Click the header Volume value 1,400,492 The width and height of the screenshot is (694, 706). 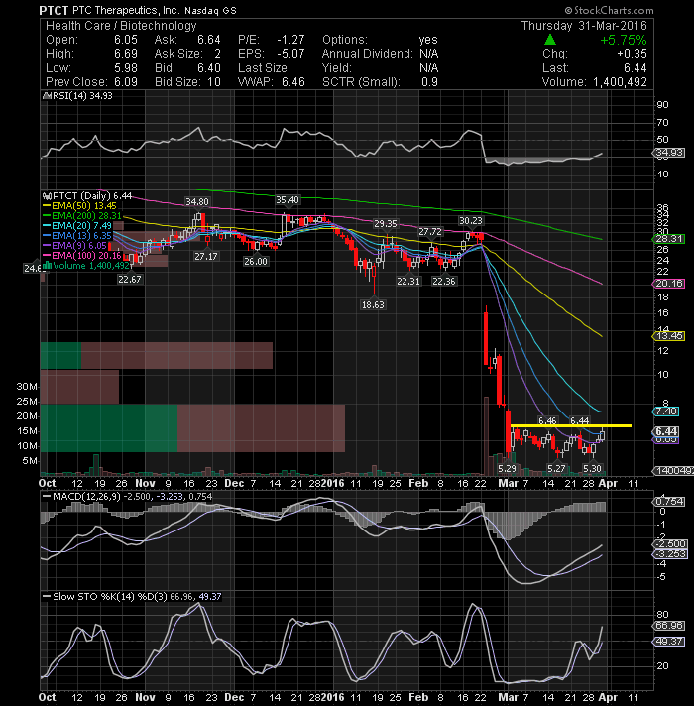coord(620,82)
